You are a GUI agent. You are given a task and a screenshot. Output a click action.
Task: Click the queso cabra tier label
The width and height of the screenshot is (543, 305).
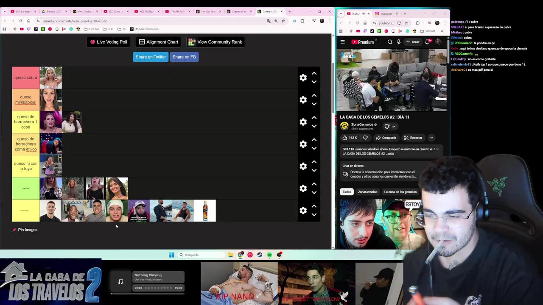[x=25, y=78]
